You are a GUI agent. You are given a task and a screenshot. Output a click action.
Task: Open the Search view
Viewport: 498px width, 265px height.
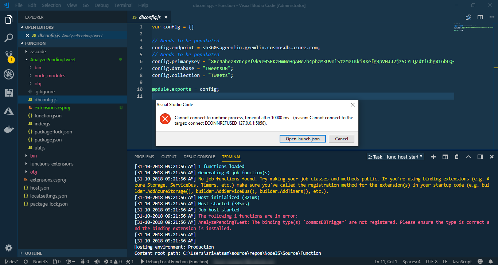tap(9, 38)
